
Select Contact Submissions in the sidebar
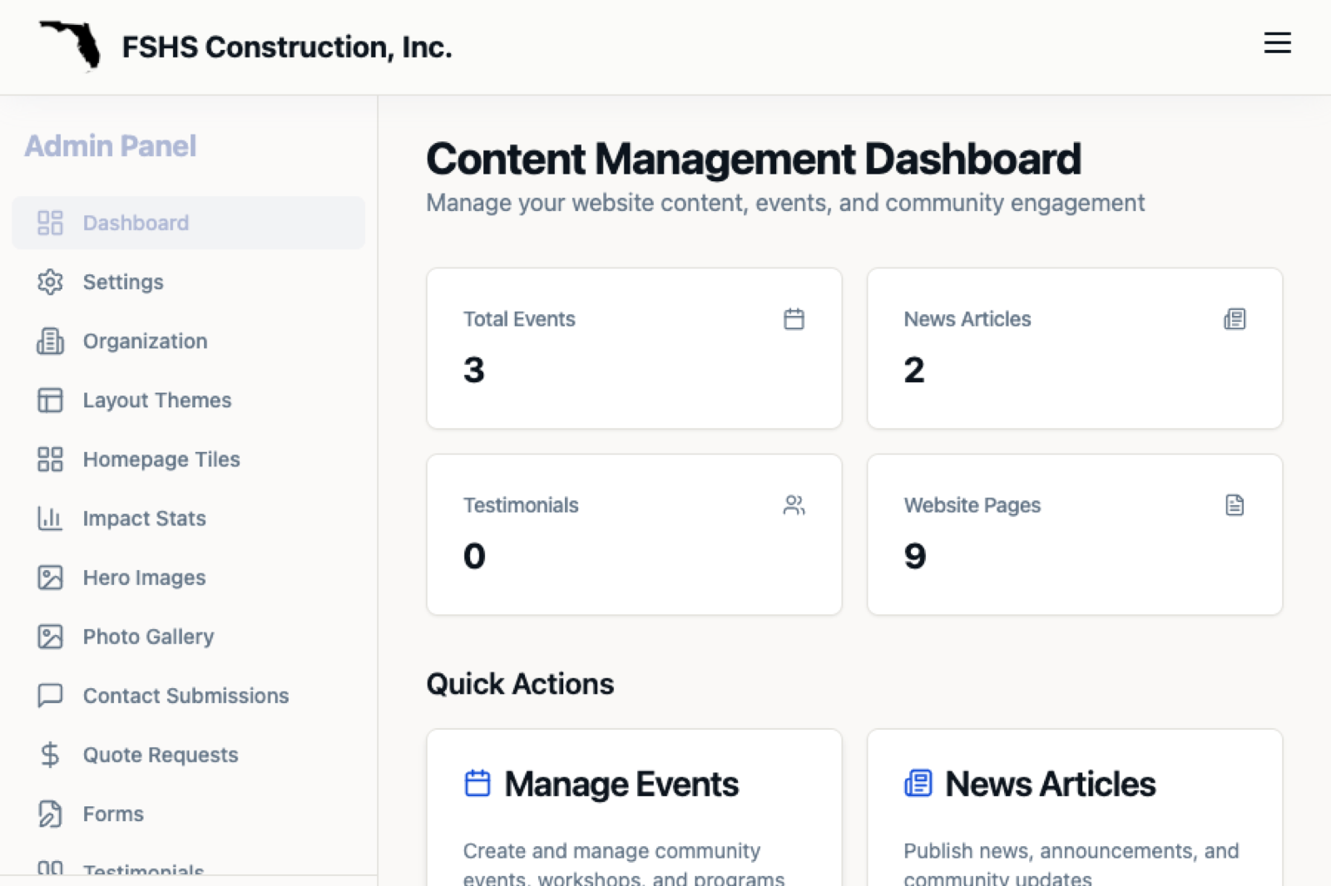[186, 696]
